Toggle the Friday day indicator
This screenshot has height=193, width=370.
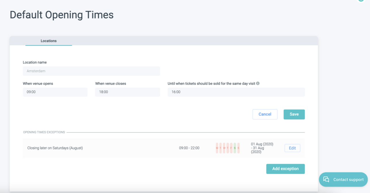[x=231, y=148]
